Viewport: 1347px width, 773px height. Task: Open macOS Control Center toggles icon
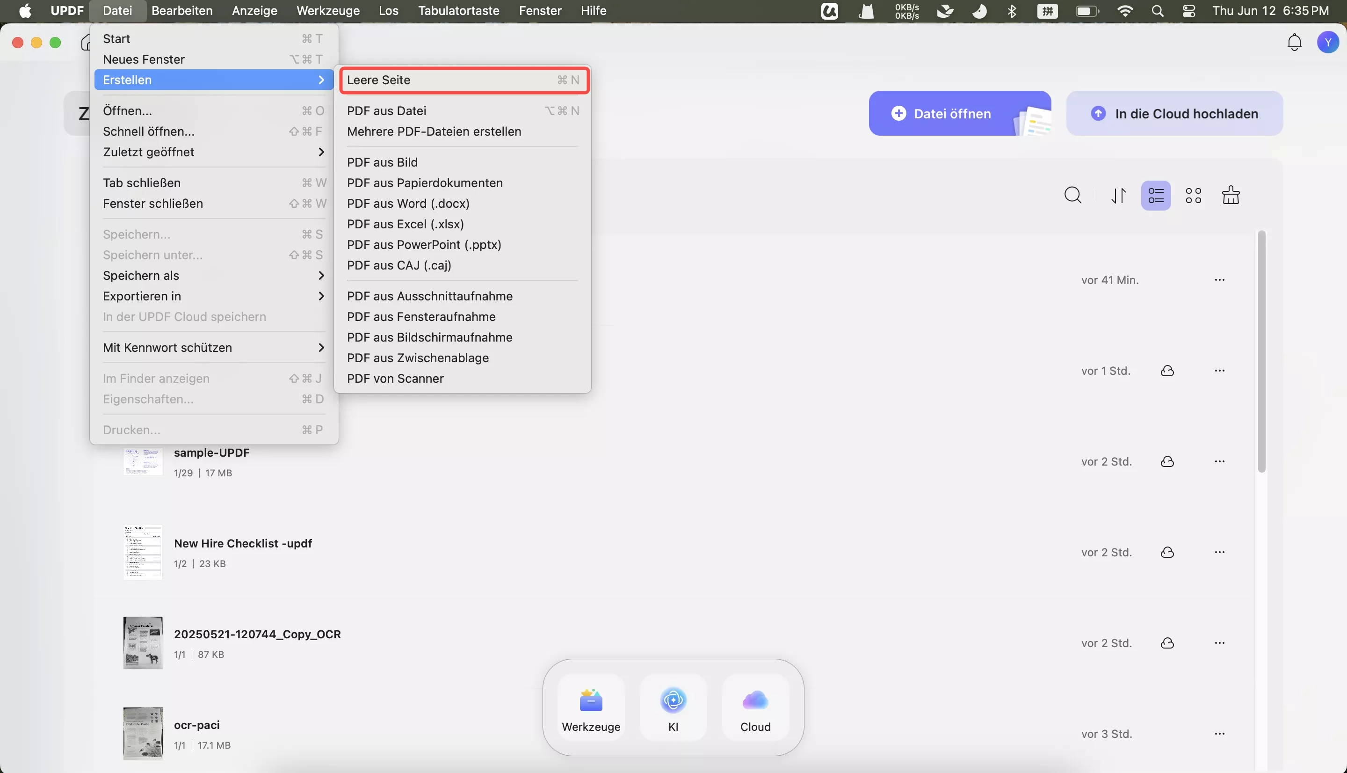pos(1188,11)
